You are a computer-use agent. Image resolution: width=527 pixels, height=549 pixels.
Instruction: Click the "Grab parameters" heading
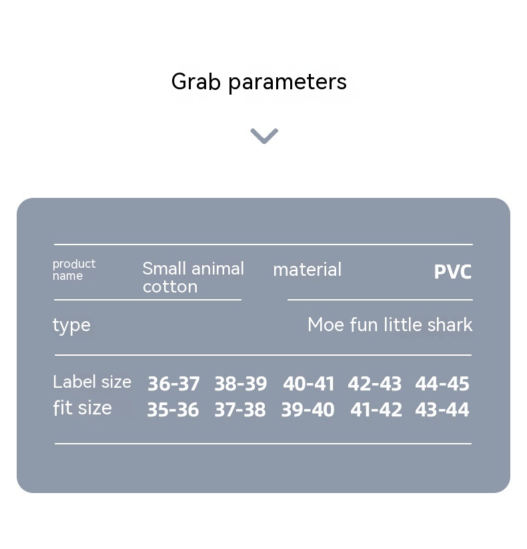click(x=259, y=82)
